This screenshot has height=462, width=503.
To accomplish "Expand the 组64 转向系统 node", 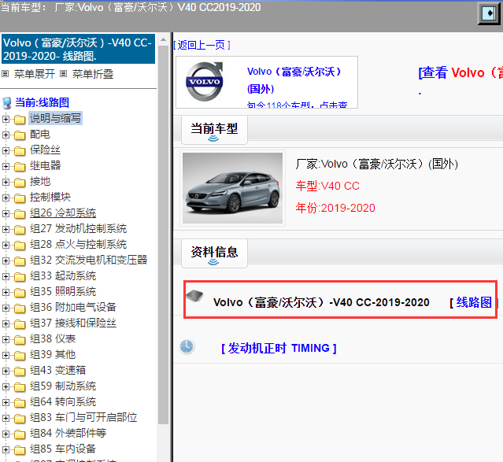I will 6,402.
